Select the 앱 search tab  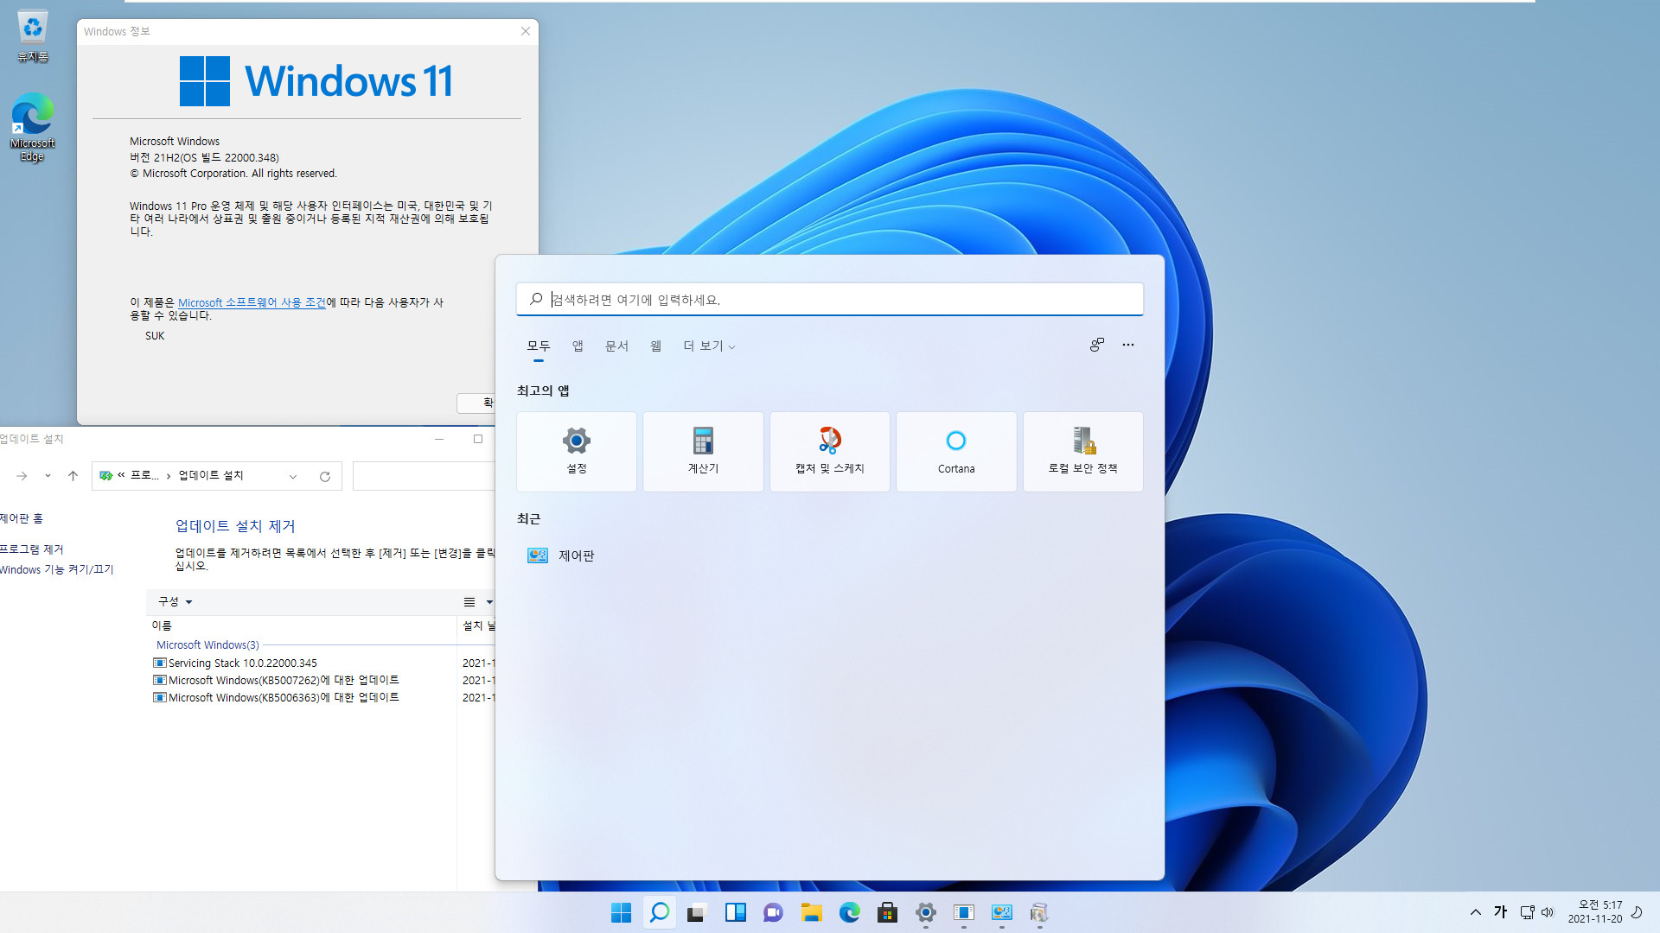pos(578,346)
